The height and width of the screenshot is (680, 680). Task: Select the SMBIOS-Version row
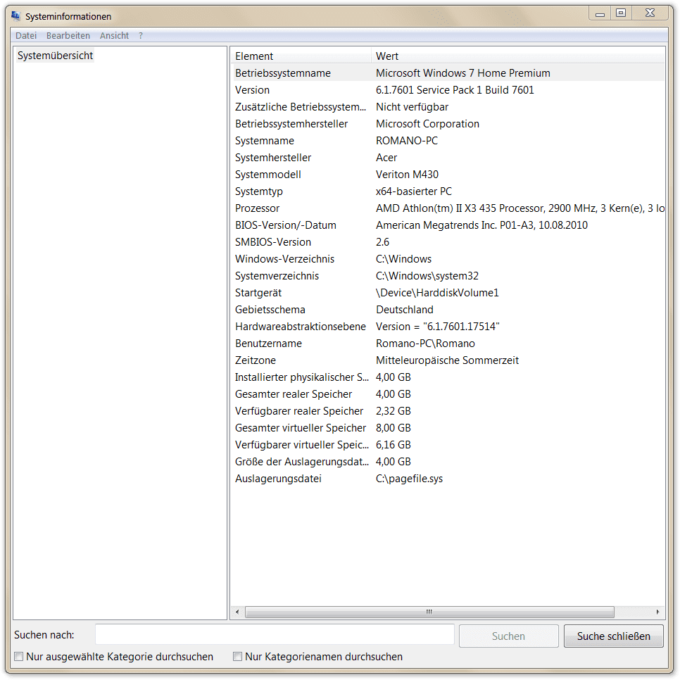coord(448,242)
